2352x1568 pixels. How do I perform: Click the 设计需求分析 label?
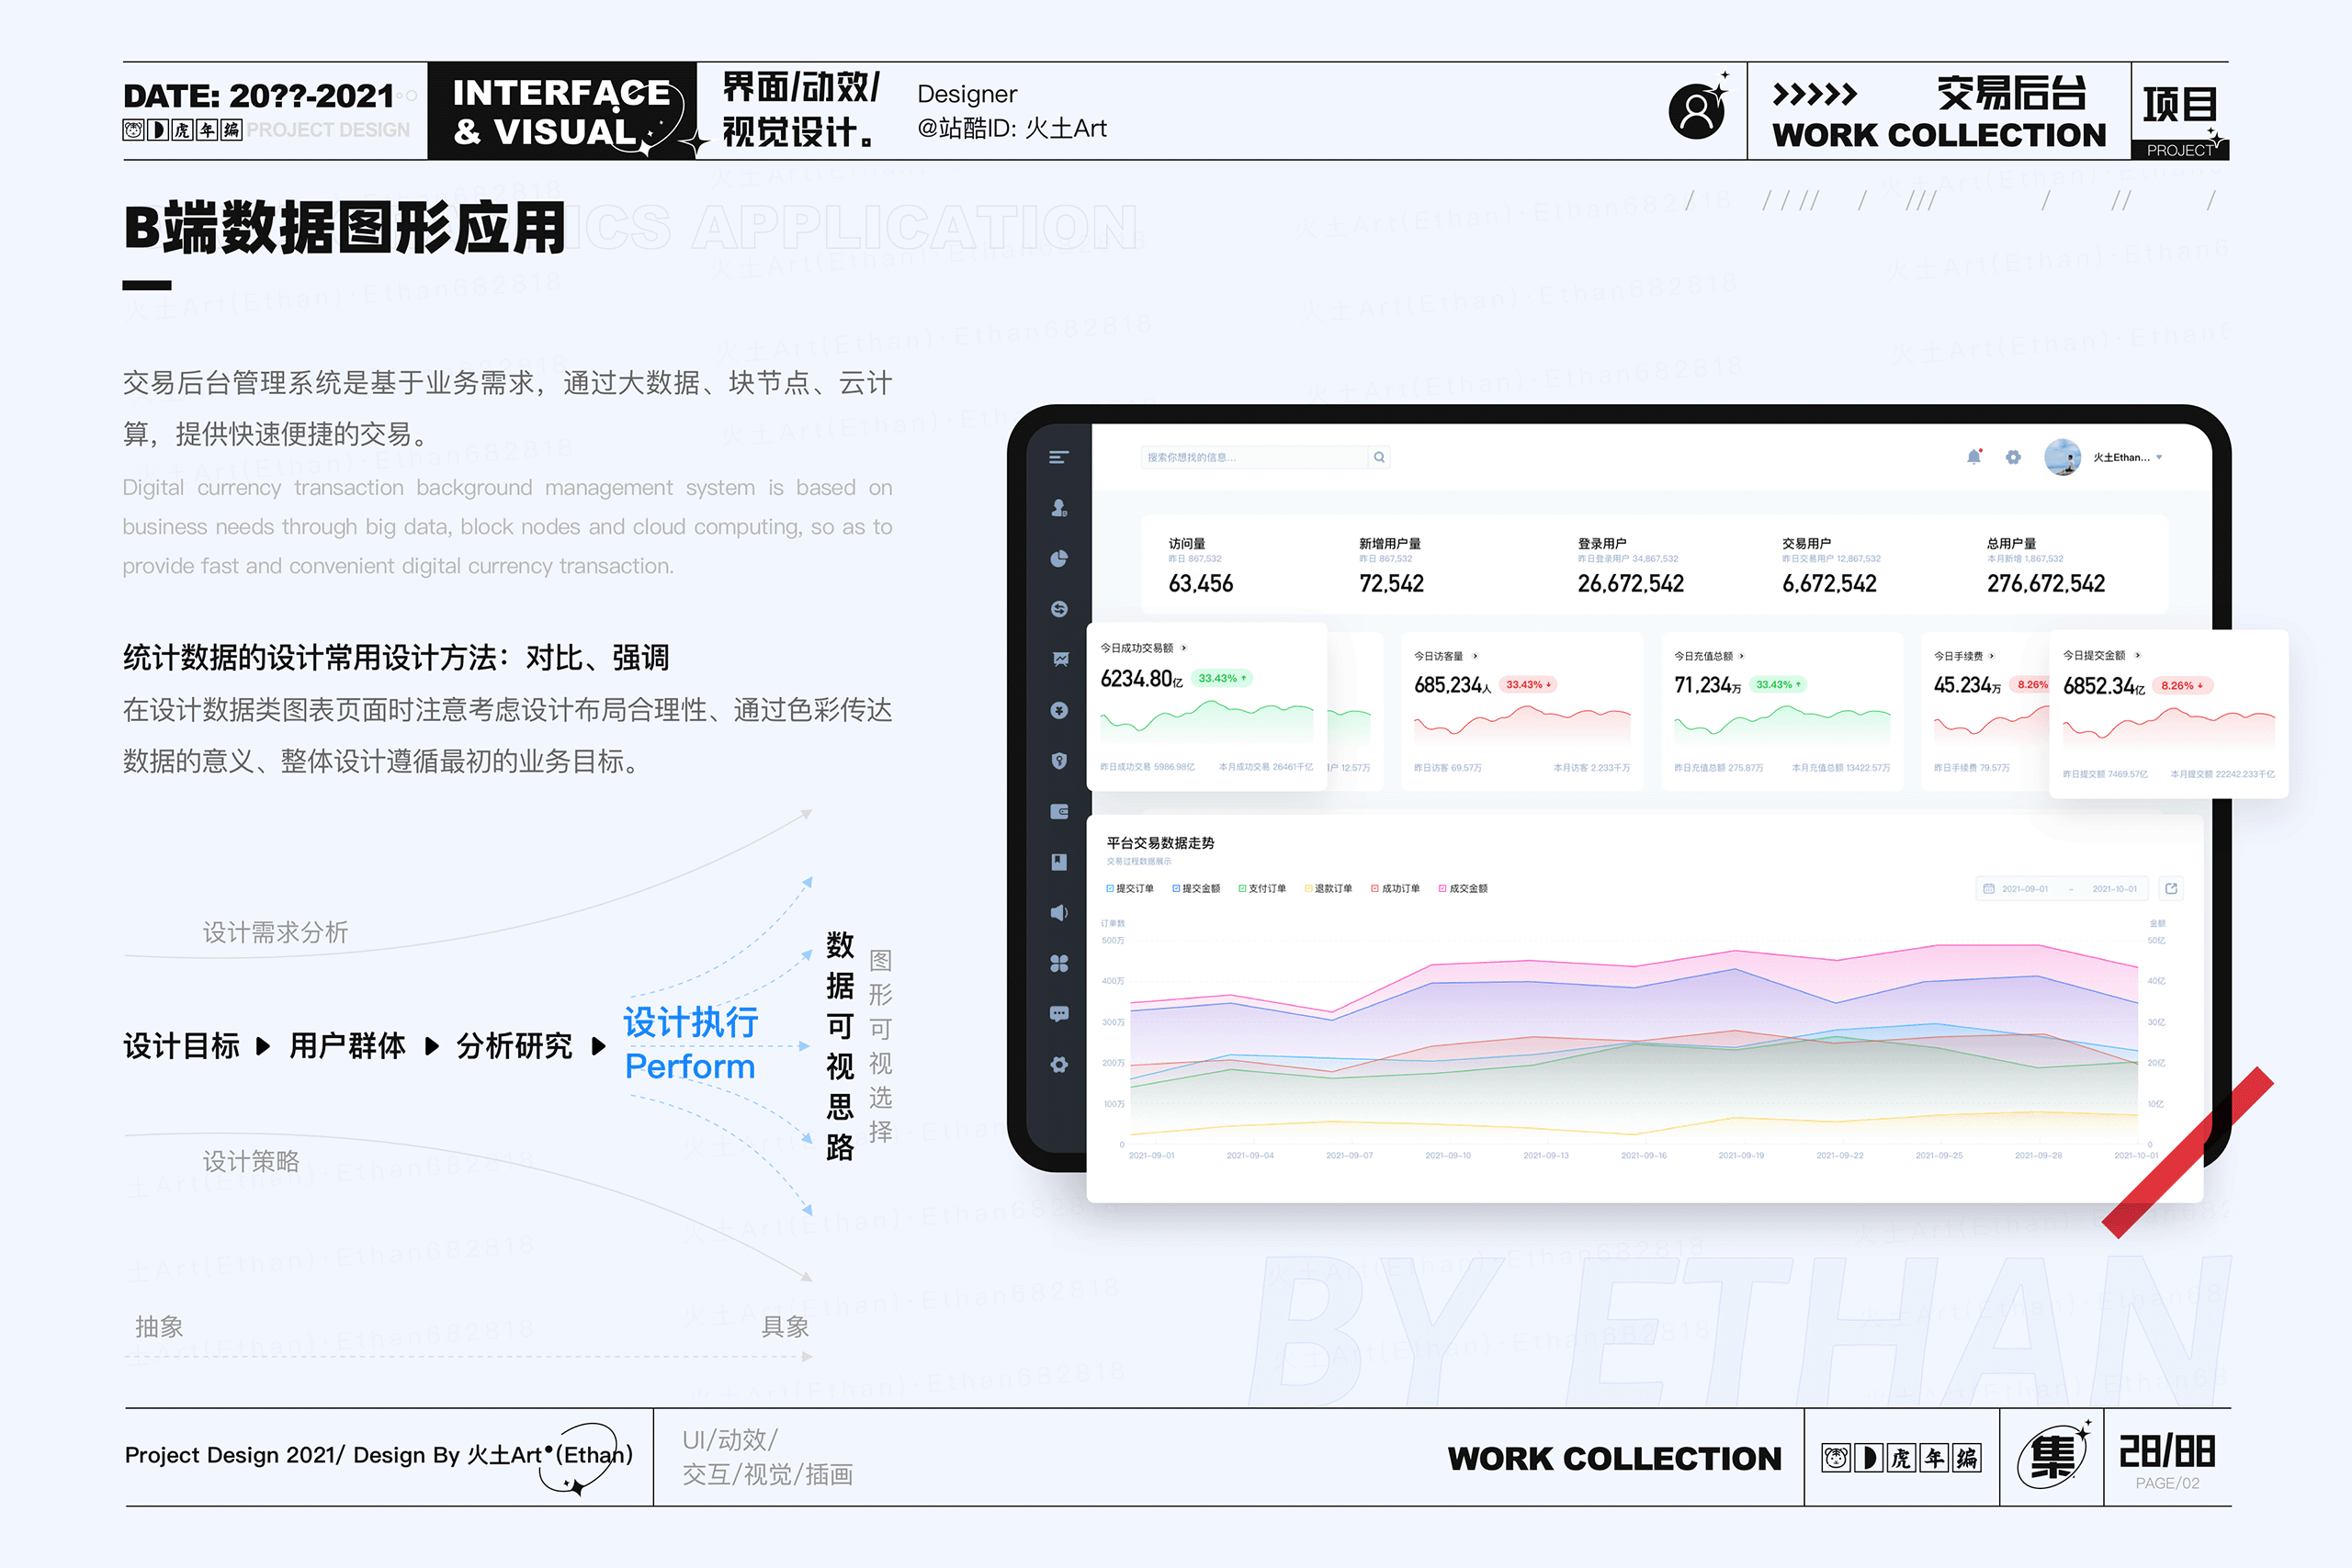pos(275,932)
